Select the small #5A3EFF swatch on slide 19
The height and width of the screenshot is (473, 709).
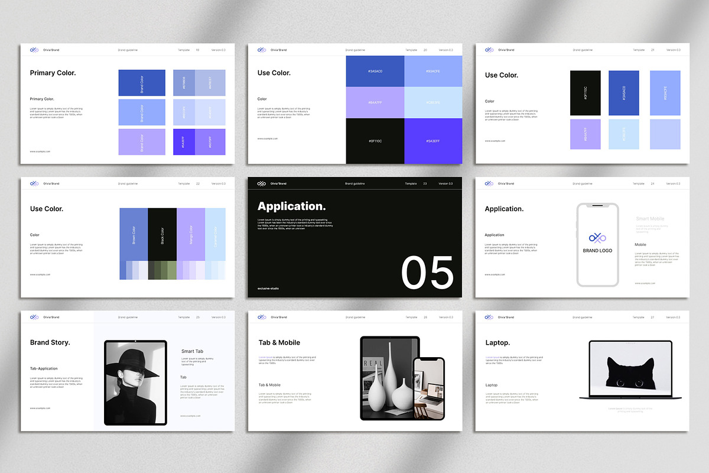pyautogui.click(x=184, y=142)
